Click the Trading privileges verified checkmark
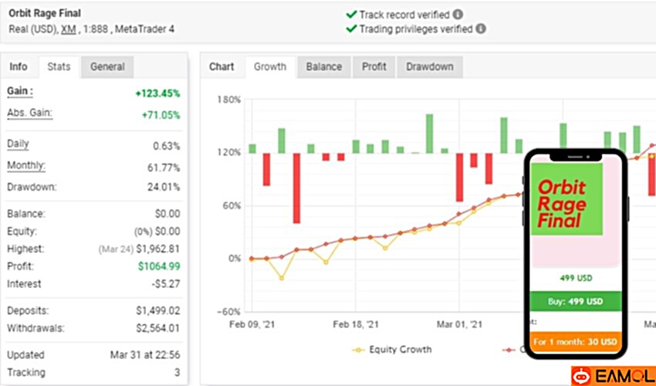 coord(351,29)
